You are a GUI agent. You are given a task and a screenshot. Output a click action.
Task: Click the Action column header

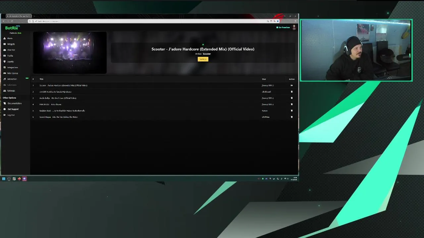pos(291,79)
